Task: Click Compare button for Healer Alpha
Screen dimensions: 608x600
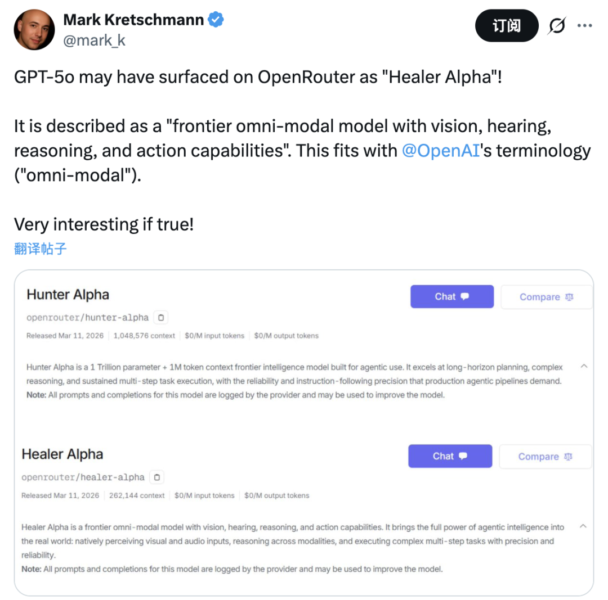Action: (x=545, y=456)
